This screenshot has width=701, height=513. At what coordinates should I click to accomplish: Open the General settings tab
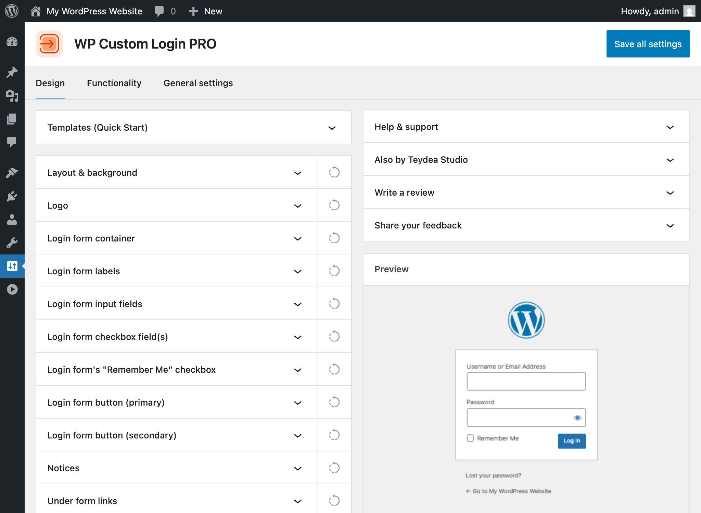[198, 83]
